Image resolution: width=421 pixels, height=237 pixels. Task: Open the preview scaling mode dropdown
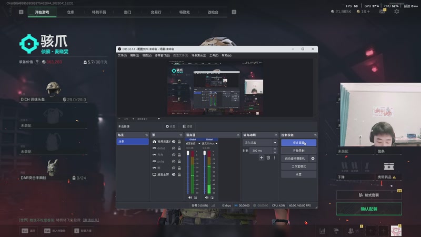[x=148, y=119]
